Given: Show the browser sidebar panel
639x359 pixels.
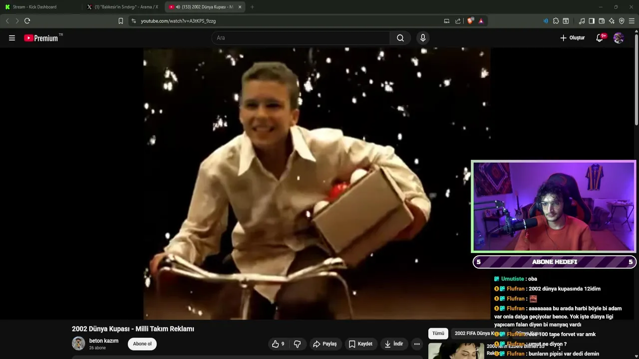Looking at the screenshot, I should pos(592,21).
